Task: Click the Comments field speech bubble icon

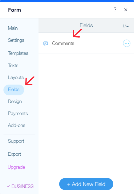Action: 45,44
